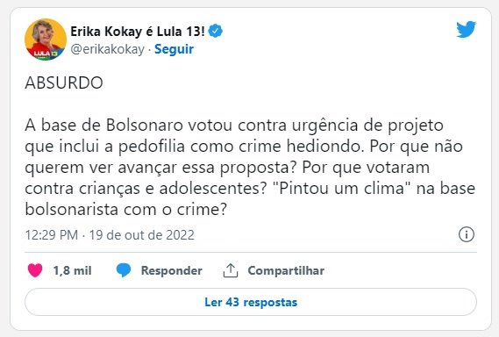
Task: Click the blue reply bubble icon
Action: (x=124, y=270)
